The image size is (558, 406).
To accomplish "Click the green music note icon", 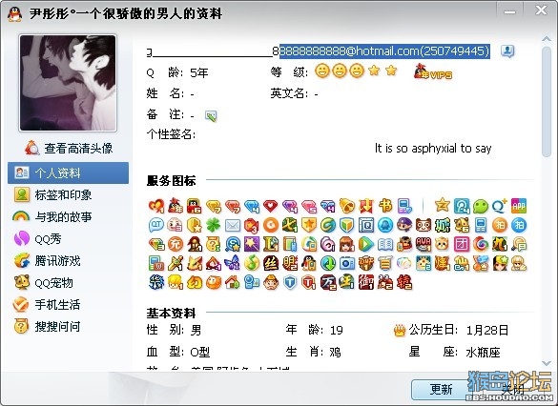I will [x=252, y=263].
